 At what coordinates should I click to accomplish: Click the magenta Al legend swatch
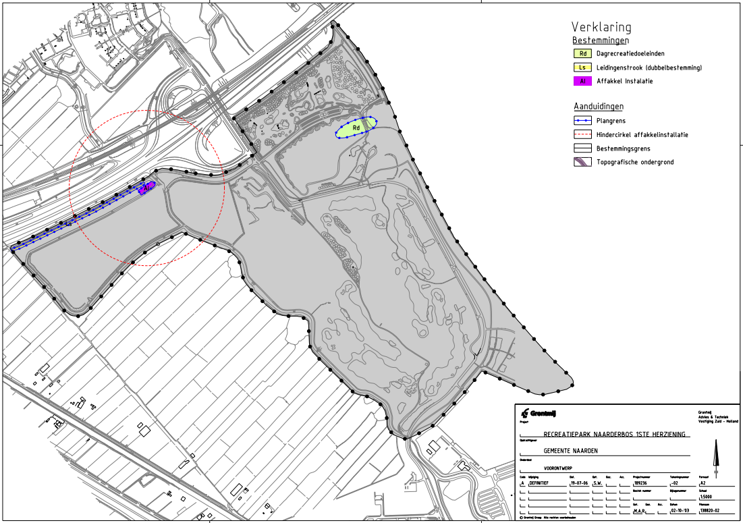pyautogui.click(x=582, y=81)
